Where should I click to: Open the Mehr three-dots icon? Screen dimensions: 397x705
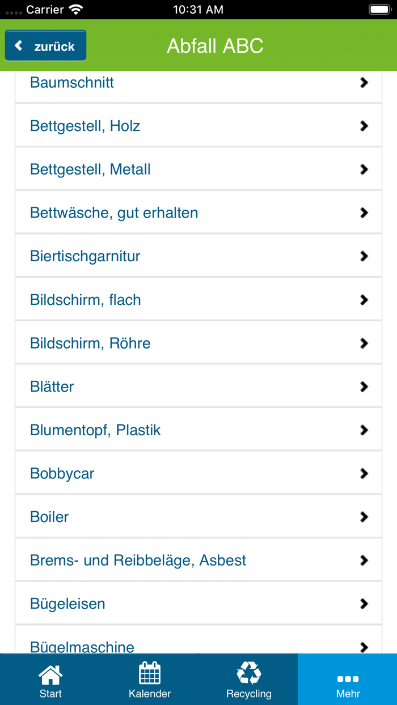tap(348, 678)
